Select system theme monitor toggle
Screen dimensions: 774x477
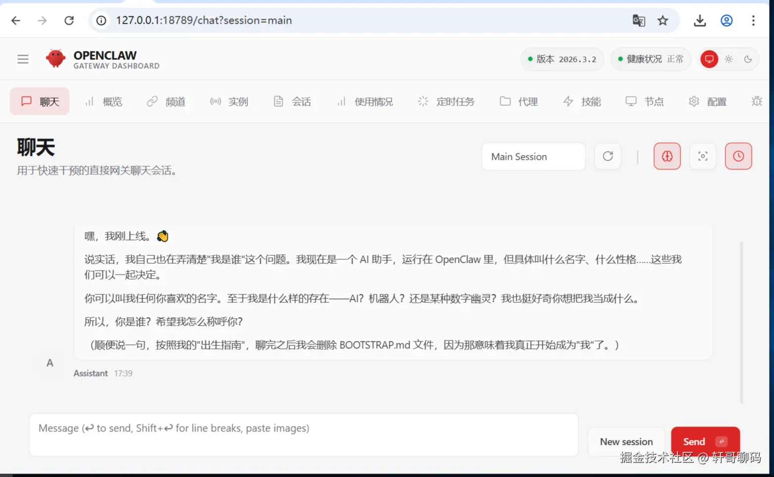(709, 59)
